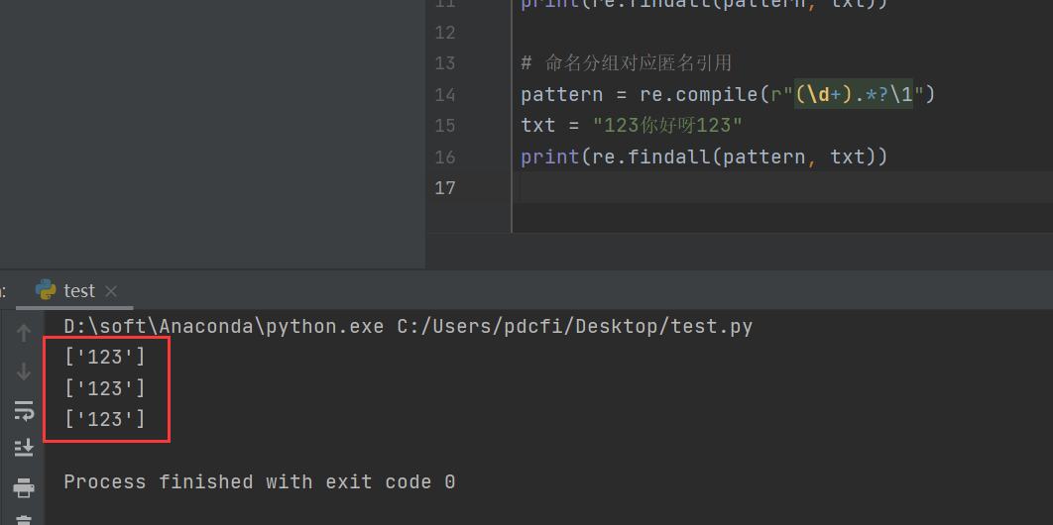Screen dimensions: 1053x525
Task: Place caret on empty line 17
Action: 694,187
